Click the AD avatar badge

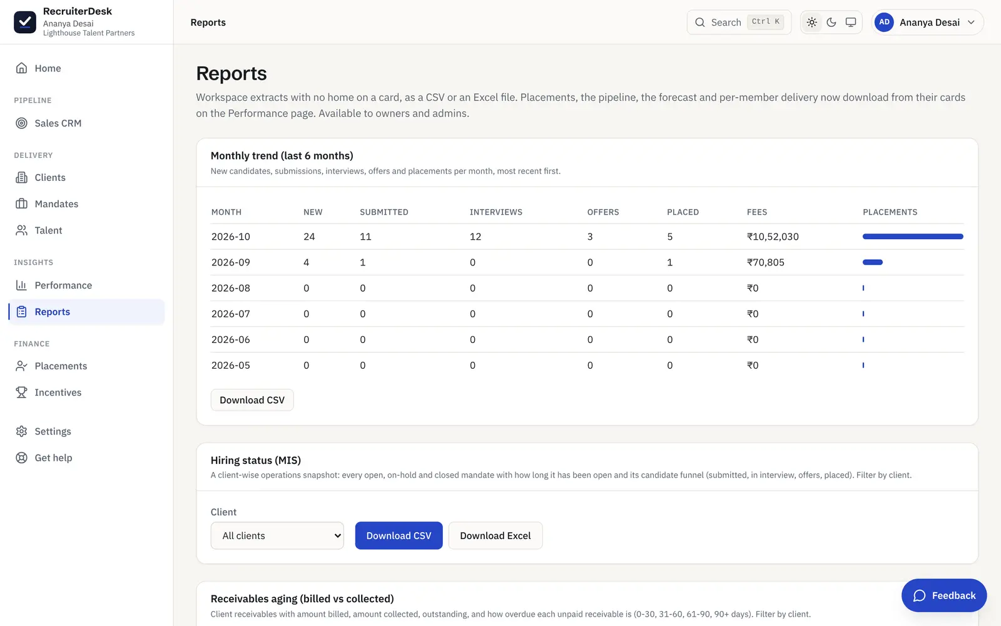884,22
